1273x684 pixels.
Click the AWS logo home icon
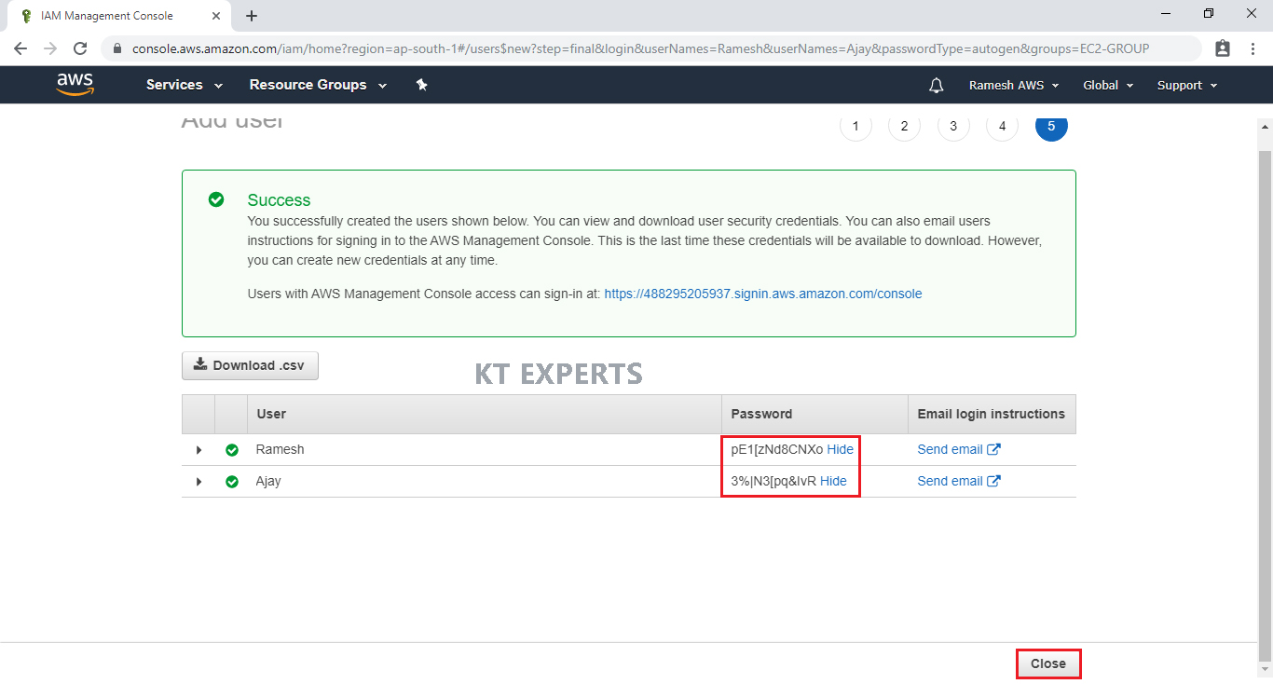click(75, 85)
